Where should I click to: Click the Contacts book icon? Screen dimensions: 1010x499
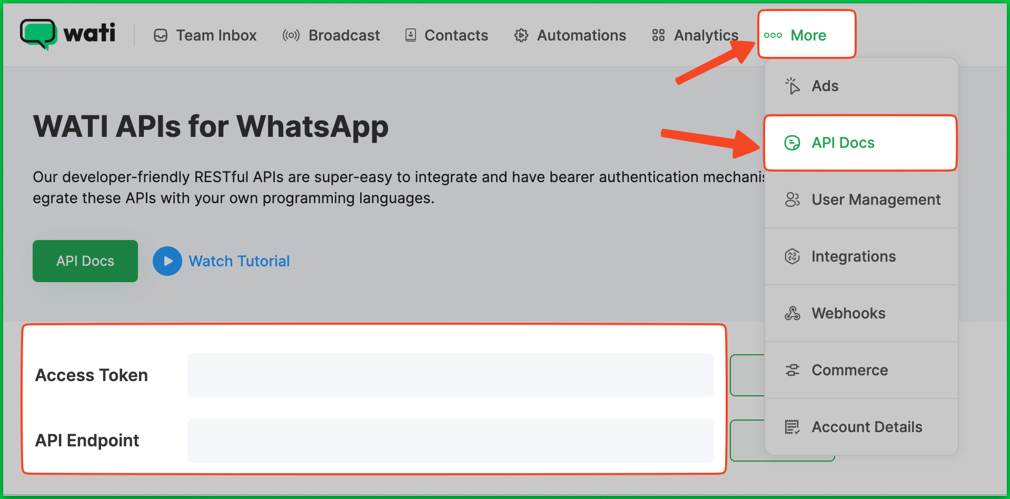click(411, 35)
